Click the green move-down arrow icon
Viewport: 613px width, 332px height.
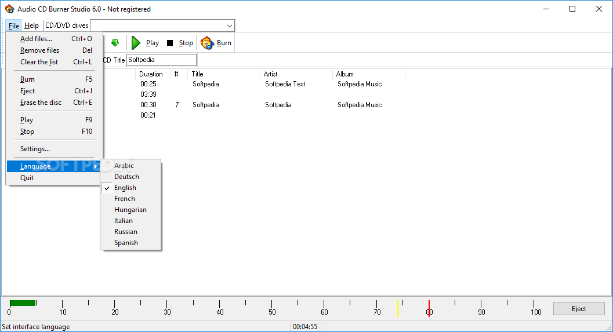coord(115,43)
